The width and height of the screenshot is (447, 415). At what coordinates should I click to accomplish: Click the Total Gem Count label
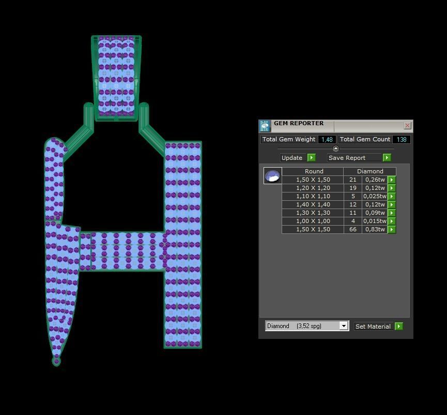point(365,139)
